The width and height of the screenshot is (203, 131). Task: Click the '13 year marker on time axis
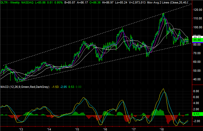tap(21, 129)
